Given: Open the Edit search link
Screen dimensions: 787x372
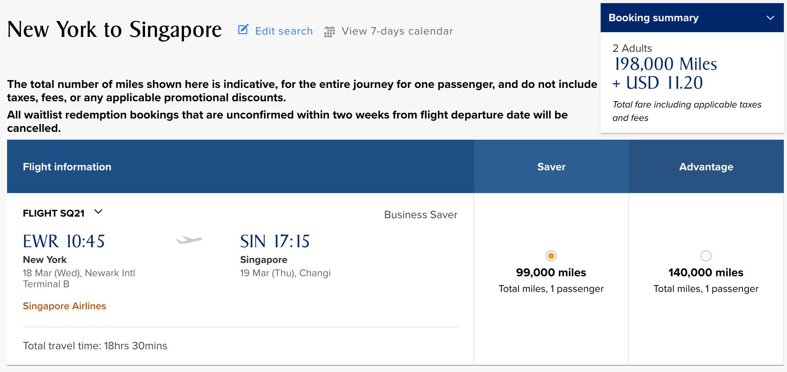Looking at the screenshot, I should (x=283, y=31).
